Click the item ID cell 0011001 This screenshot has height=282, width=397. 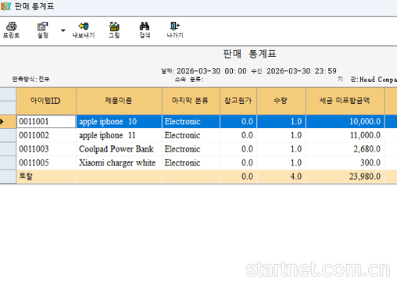(46, 122)
